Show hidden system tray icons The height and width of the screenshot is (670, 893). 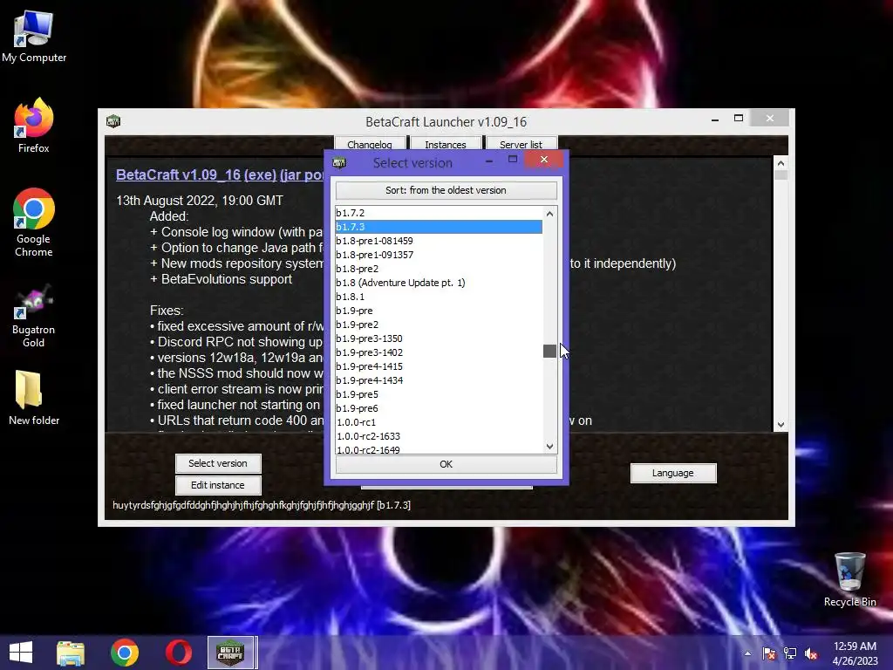click(x=747, y=653)
